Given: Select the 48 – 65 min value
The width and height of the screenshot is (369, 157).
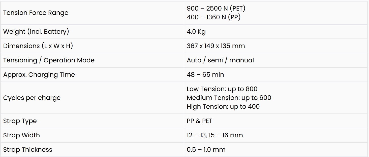Looking at the screenshot, I should tap(205, 75).
